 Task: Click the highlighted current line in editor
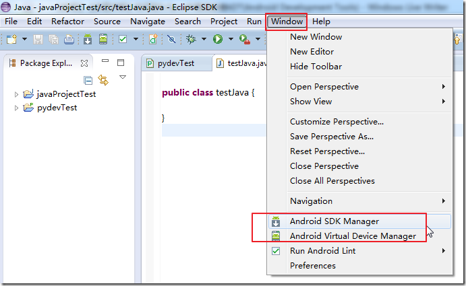tap(214, 131)
